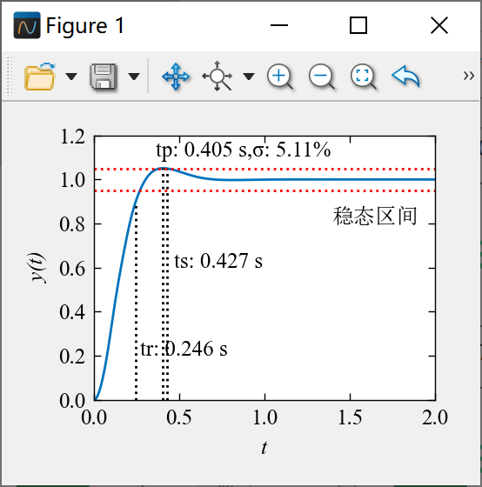Minimize the Figure 1 window
482x487 pixels.
279,25
